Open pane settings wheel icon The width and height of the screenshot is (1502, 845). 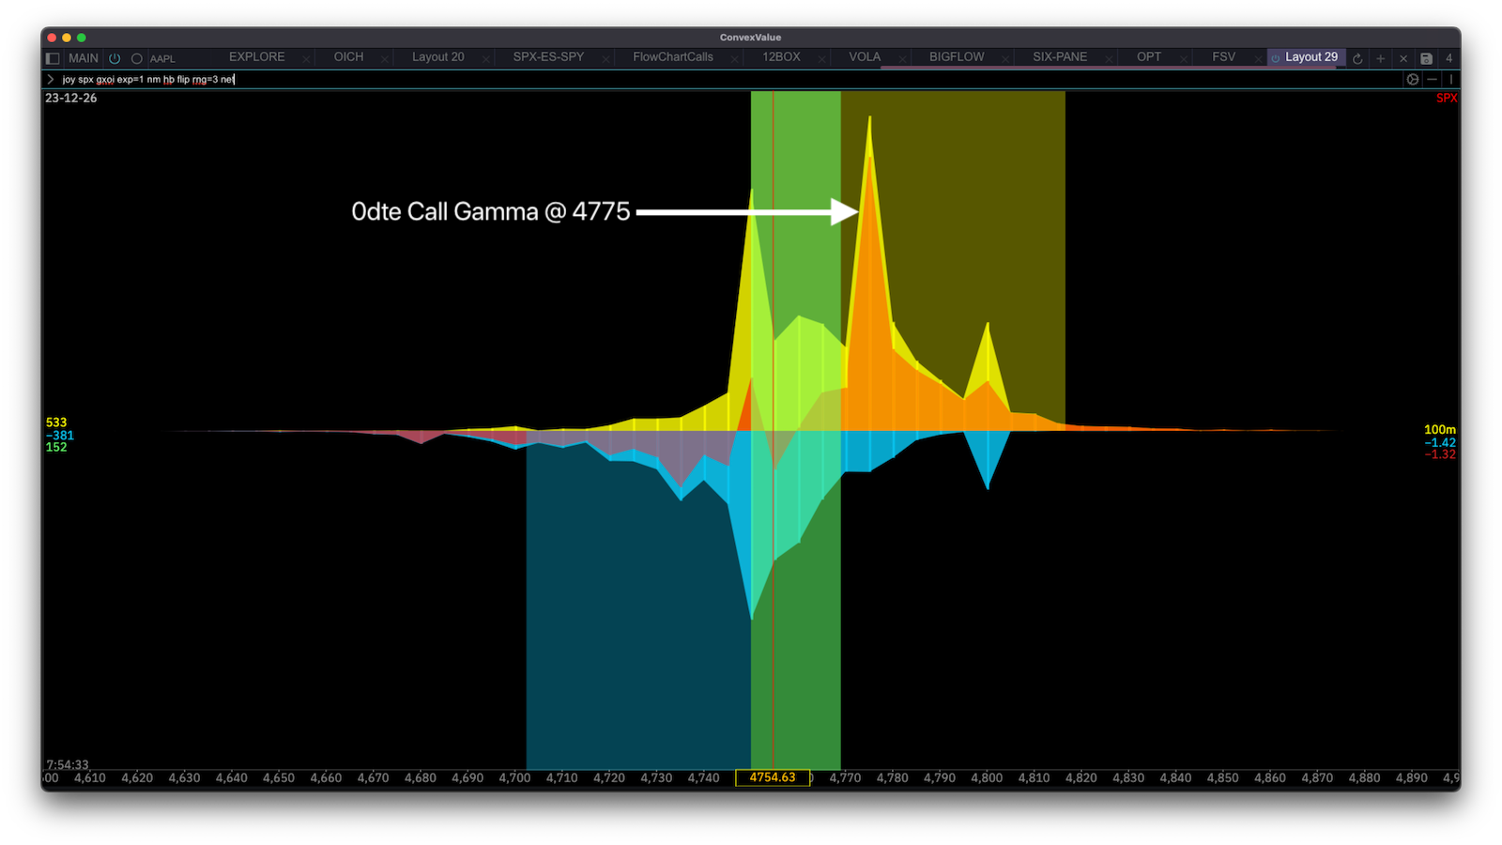point(1413,80)
